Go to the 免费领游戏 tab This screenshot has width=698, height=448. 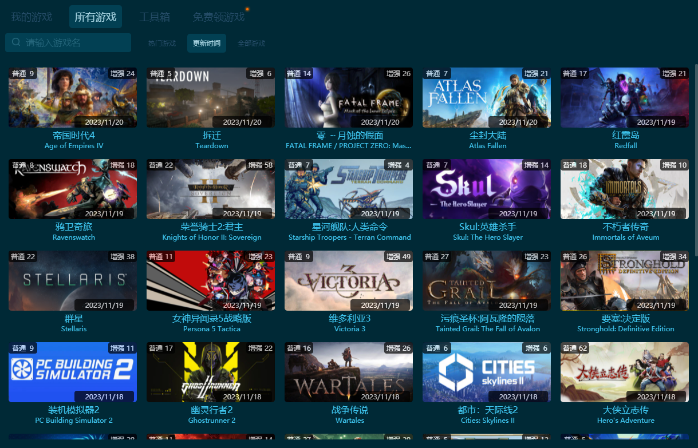(219, 17)
